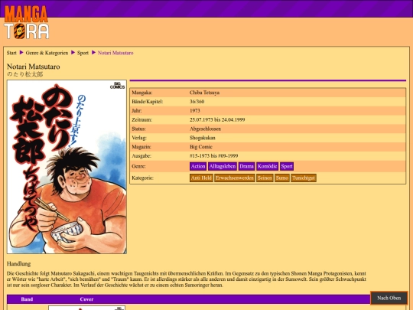Image resolution: width=413 pixels, height=310 pixels.
Task: Select the Alltagsleben genre tag
Action: click(223, 166)
